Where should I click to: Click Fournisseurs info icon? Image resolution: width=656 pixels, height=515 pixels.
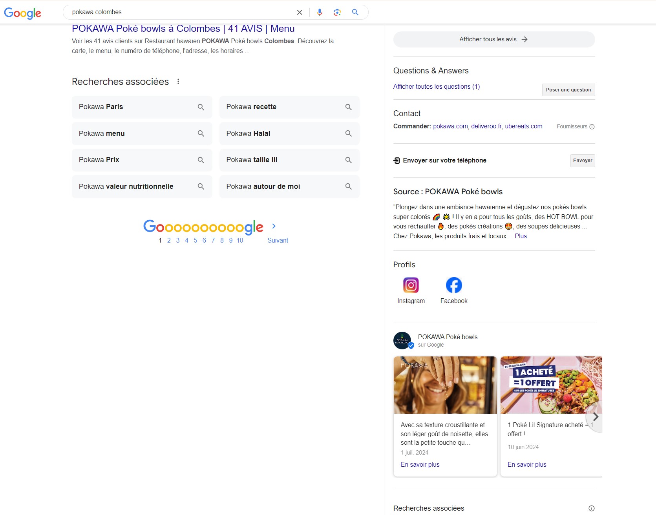[x=592, y=126]
